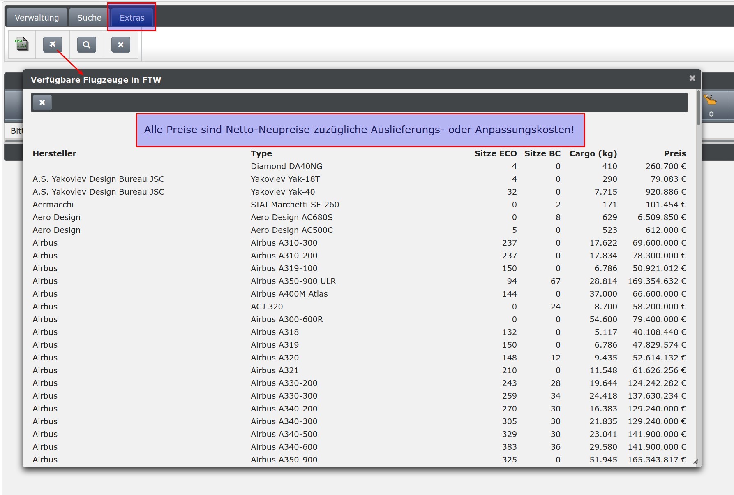Click the Sitze ECO column header

click(495, 153)
